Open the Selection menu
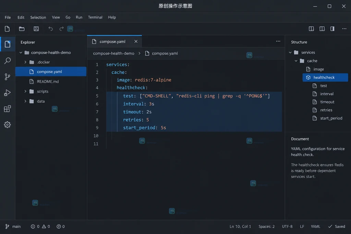Screen dimensions: 351x234 tap(38, 17)
